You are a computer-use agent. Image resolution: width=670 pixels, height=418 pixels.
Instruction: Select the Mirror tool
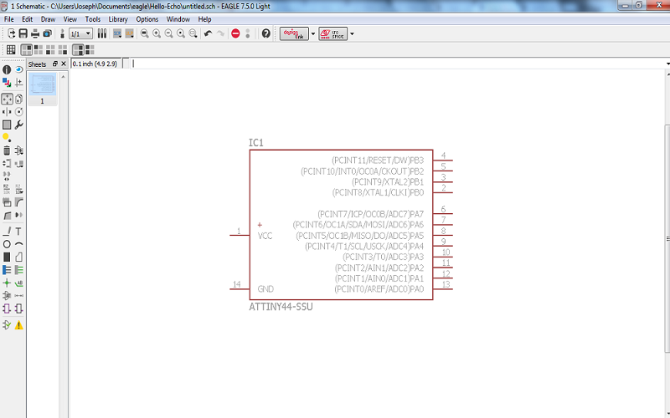pos(7,112)
